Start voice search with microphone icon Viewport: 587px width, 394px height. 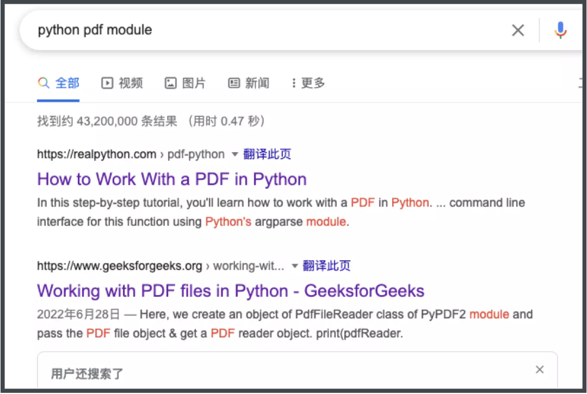tap(560, 30)
